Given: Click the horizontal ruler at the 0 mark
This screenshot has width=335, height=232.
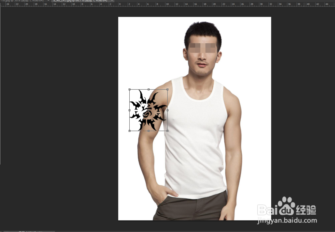Looking at the screenshot, I should (x=119, y=4).
